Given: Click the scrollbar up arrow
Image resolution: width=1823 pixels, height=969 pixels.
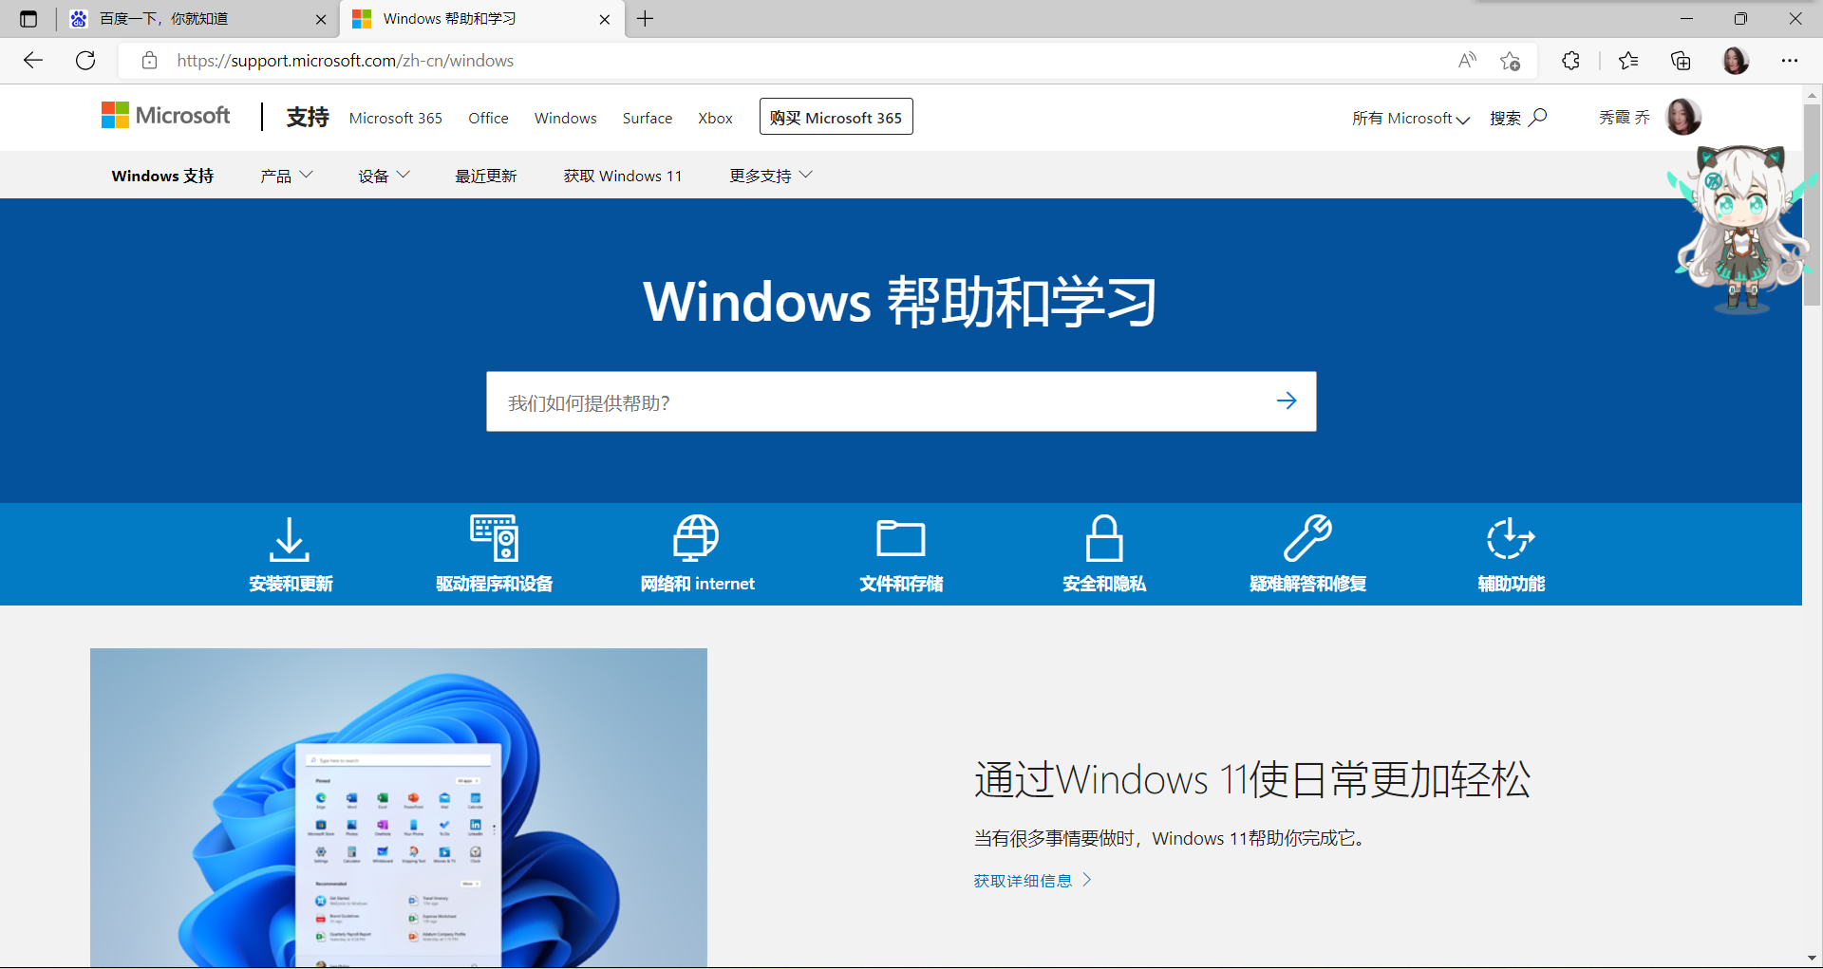Looking at the screenshot, I should point(1813,95).
